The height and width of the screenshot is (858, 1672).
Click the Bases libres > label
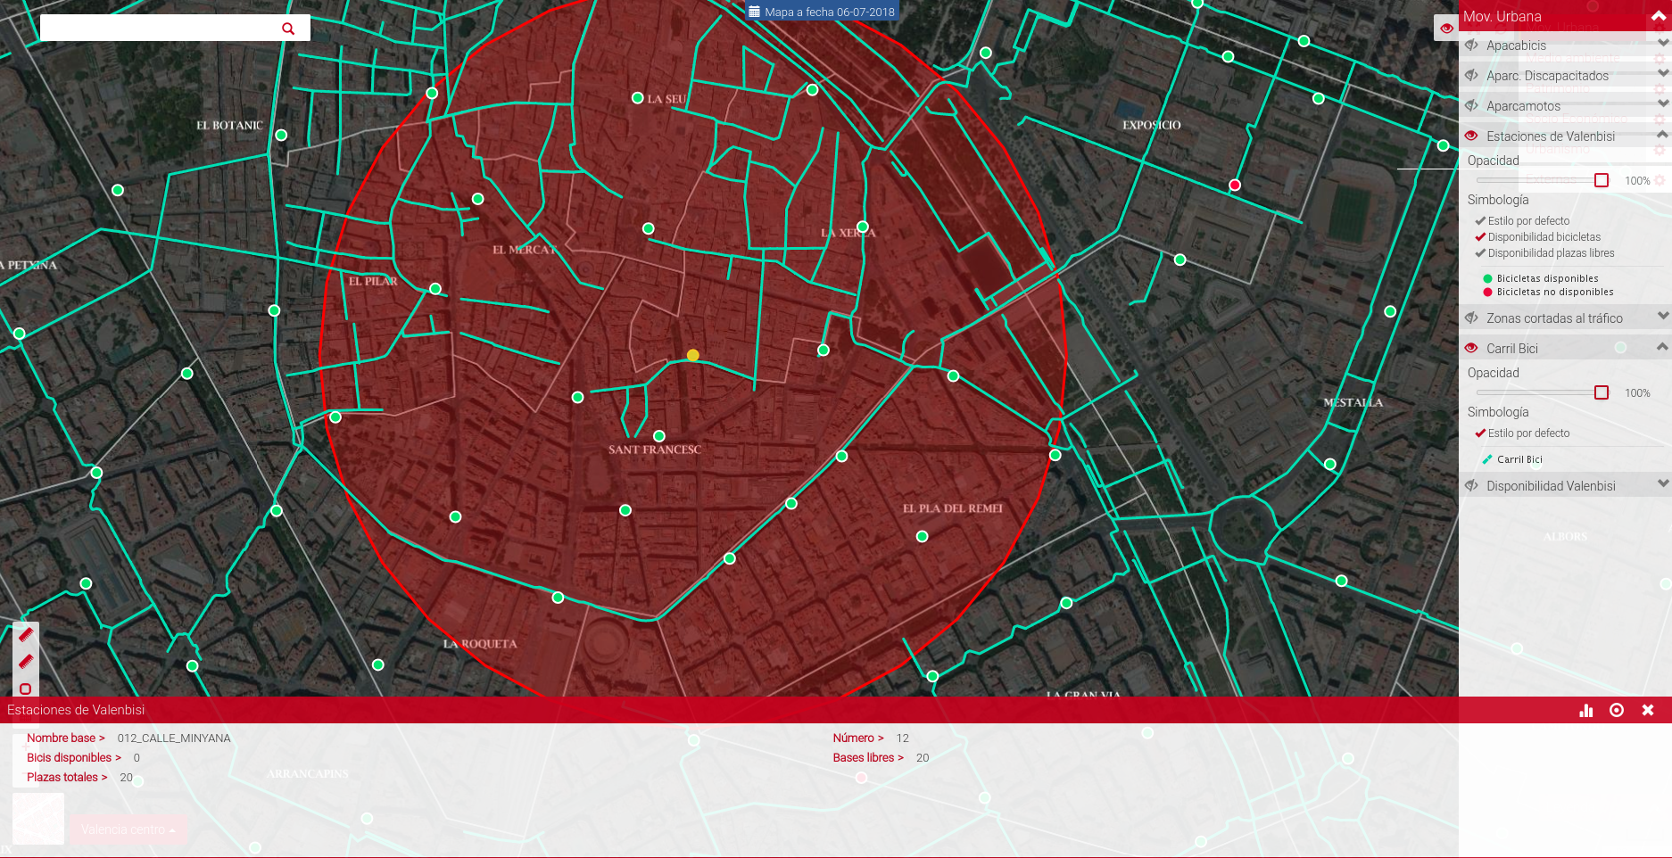coord(867,757)
